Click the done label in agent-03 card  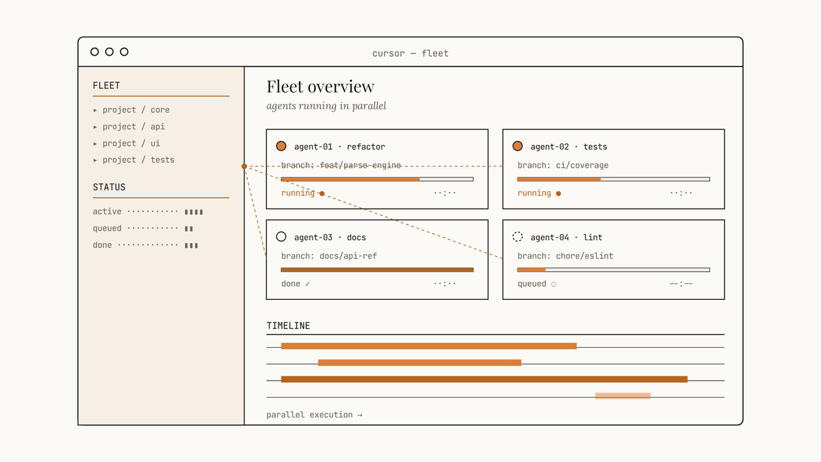(x=291, y=284)
